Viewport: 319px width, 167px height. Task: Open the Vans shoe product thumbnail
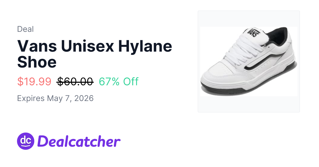tap(249, 61)
